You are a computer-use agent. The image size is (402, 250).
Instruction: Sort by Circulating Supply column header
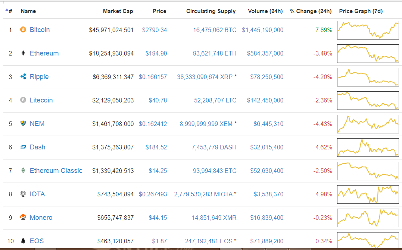point(211,11)
